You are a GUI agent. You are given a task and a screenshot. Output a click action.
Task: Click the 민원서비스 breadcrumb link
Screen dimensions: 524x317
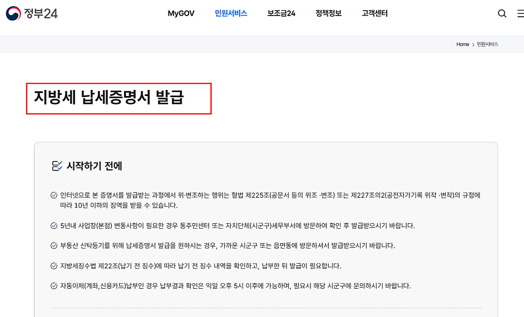click(x=487, y=44)
